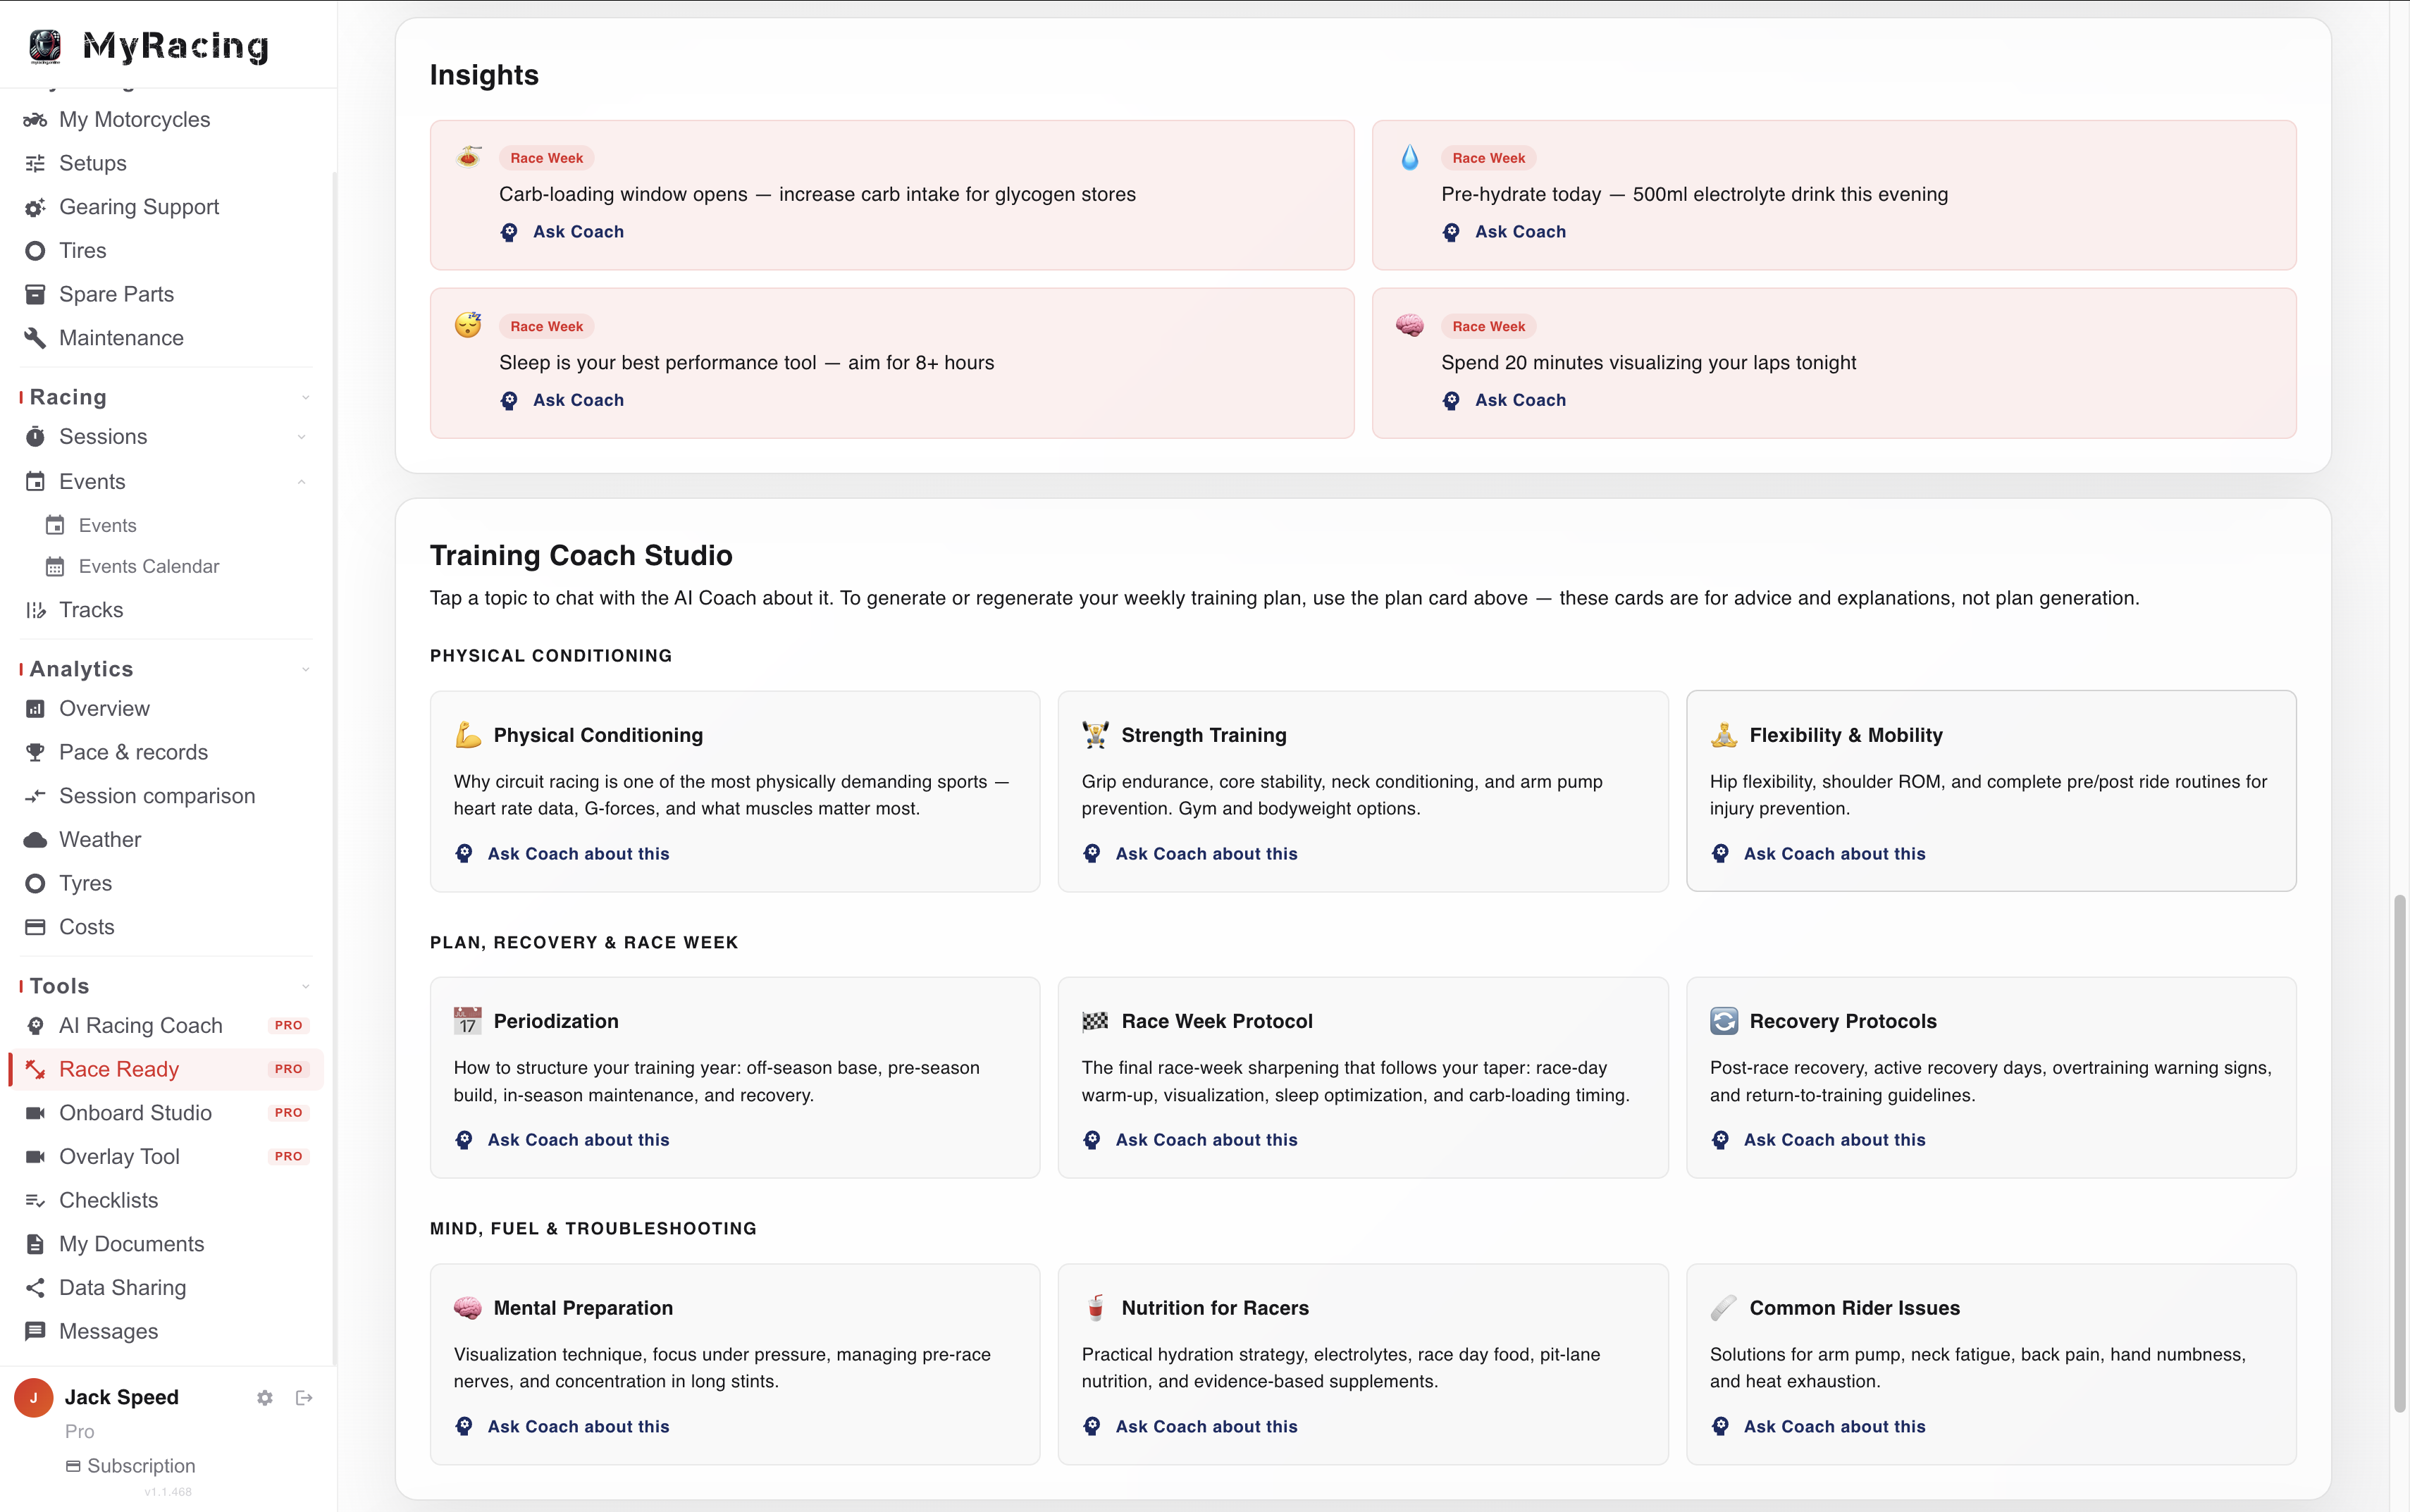Click the Gearing Support gear icon
2410x1512 pixels.
click(35, 207)
